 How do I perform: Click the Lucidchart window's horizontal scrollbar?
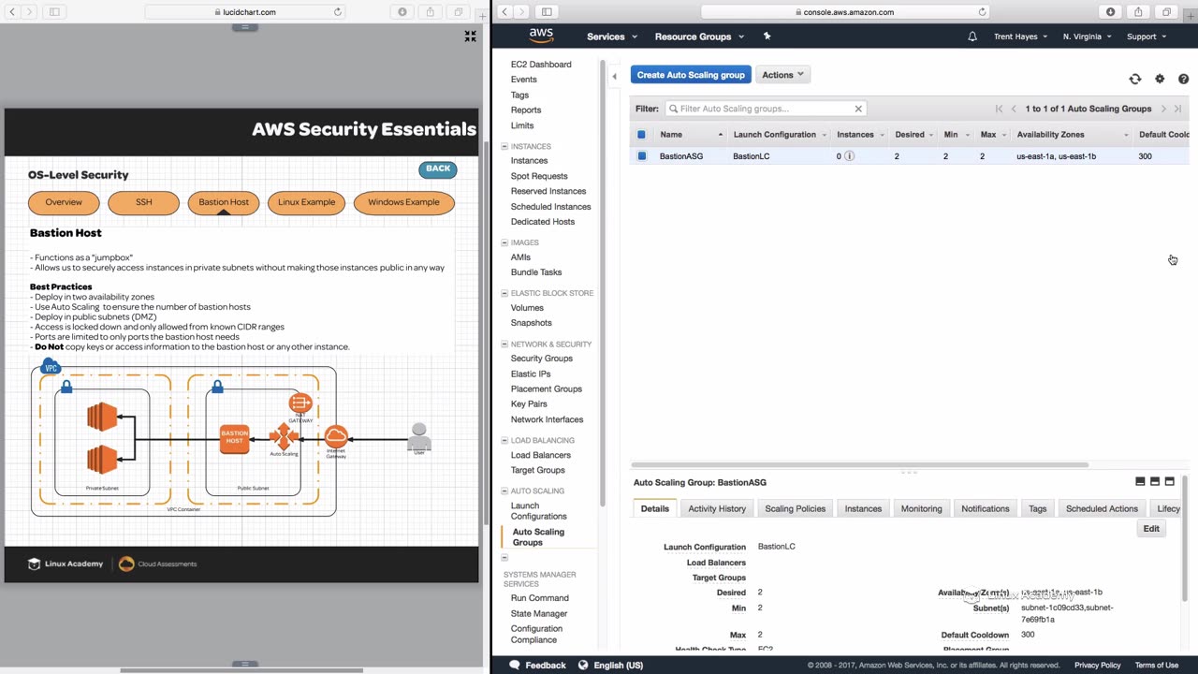[x=241, y=669]
